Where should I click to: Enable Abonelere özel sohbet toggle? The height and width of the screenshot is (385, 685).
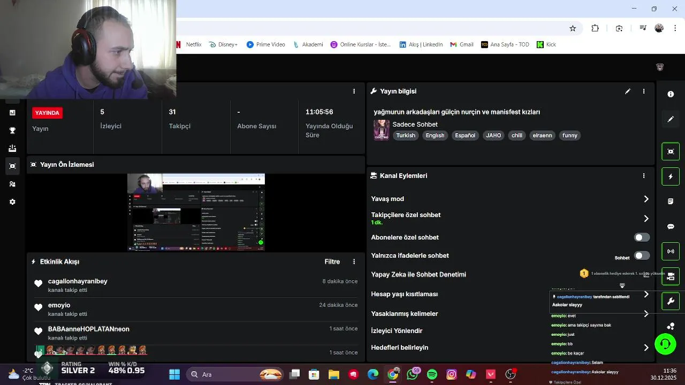pyautogui.click(x=642, y=237)
